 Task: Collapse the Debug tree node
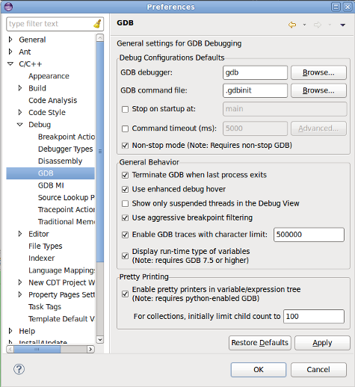pyautogui.click(x=20, y=124)
